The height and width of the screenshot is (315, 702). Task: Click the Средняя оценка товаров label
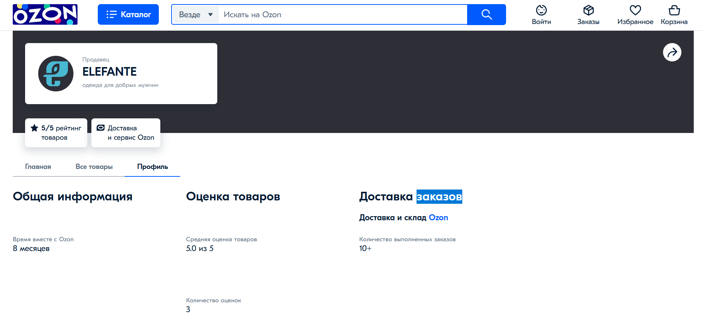coord(221,239)
